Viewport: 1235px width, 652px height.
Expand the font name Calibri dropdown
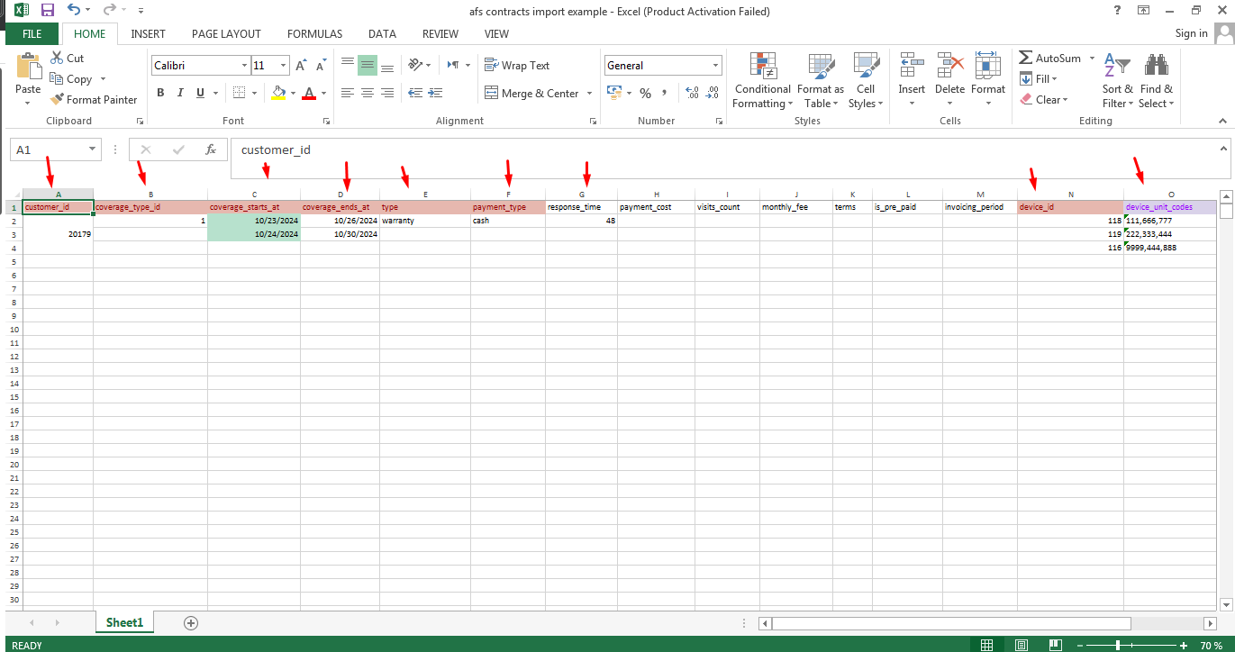tap(244, 66)
